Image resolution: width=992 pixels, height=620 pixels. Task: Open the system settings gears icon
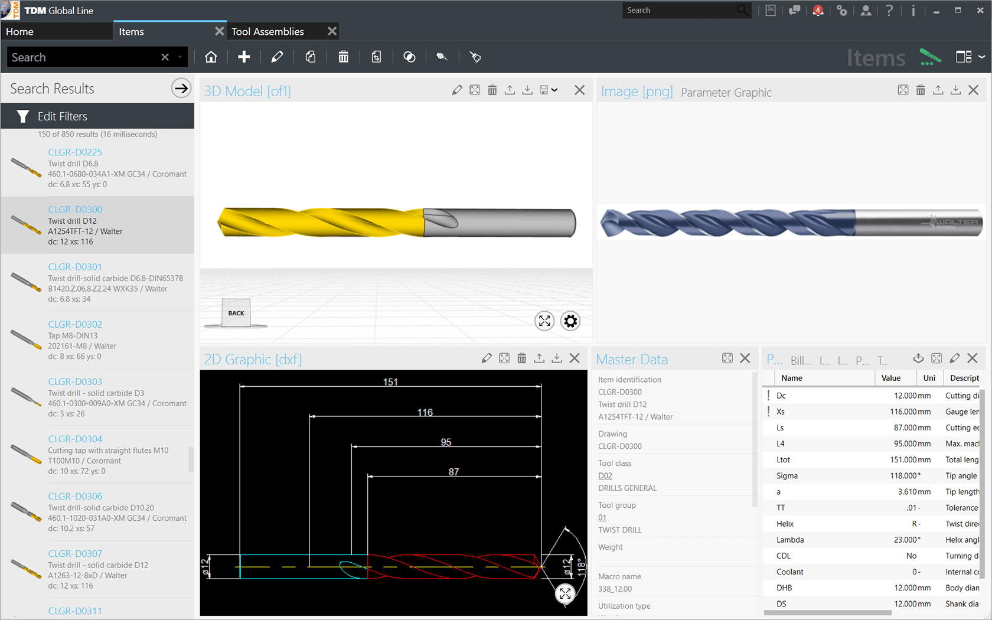click(x=842, y=10)
